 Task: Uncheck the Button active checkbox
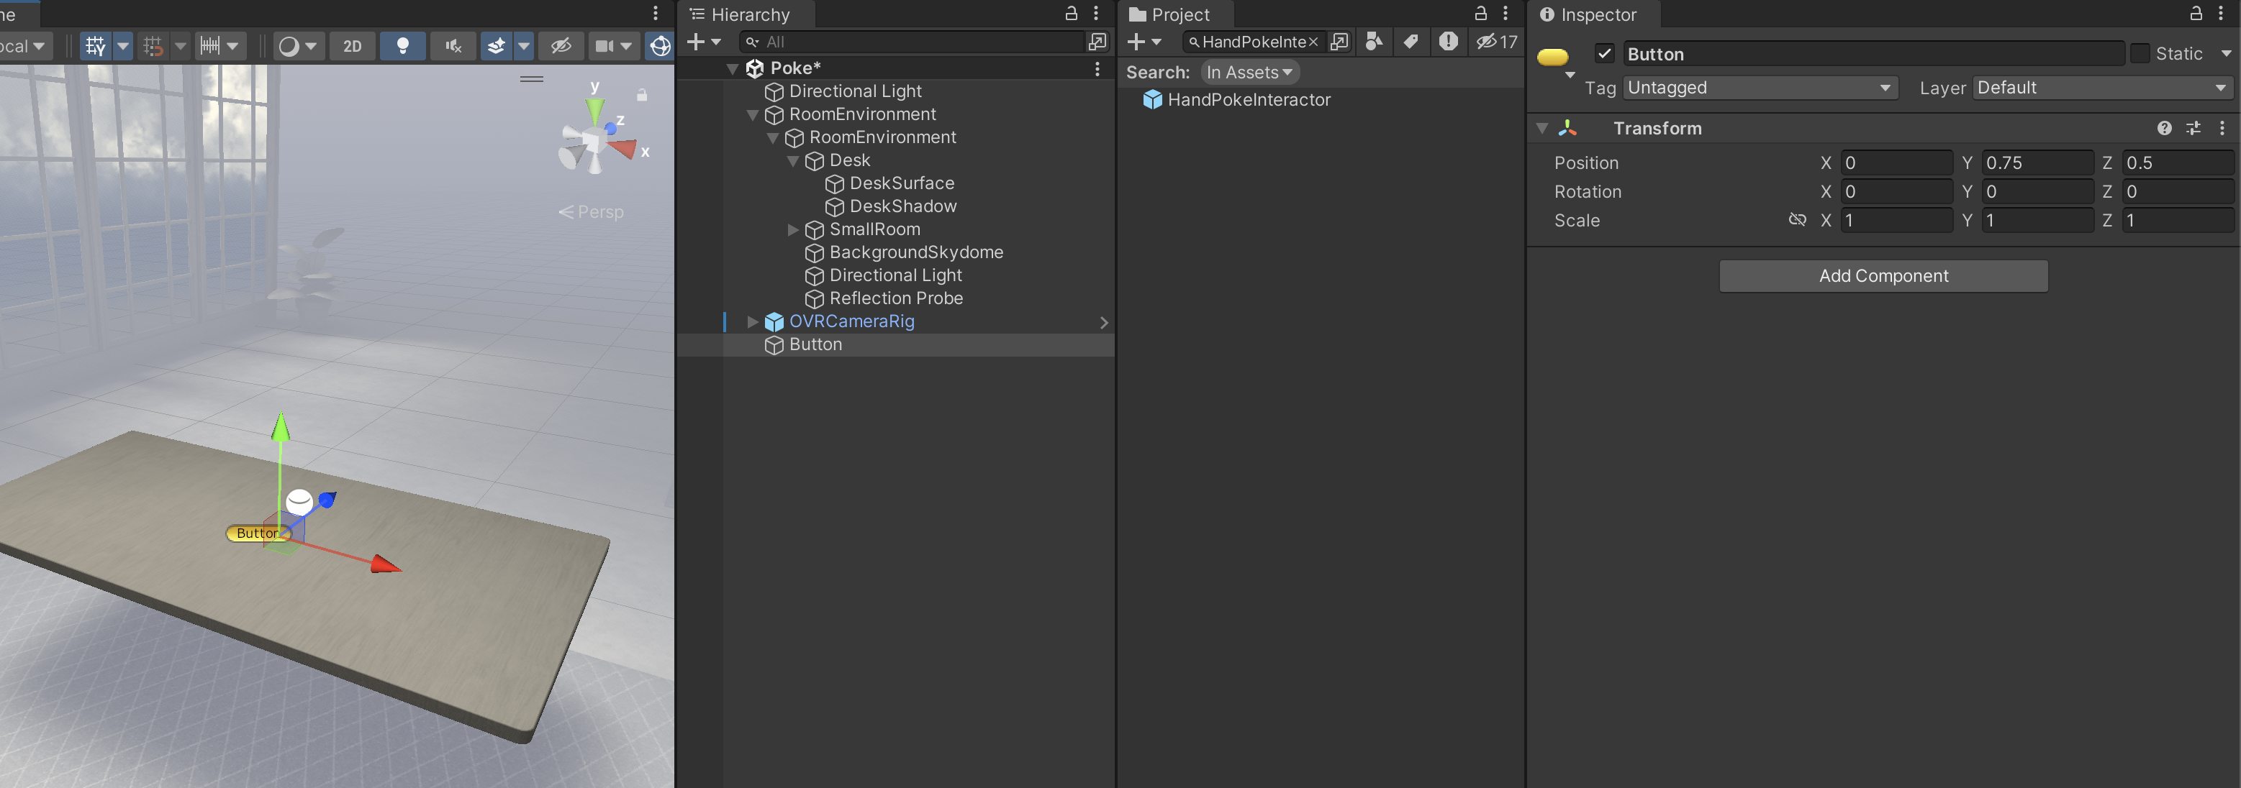point(1604,54)
